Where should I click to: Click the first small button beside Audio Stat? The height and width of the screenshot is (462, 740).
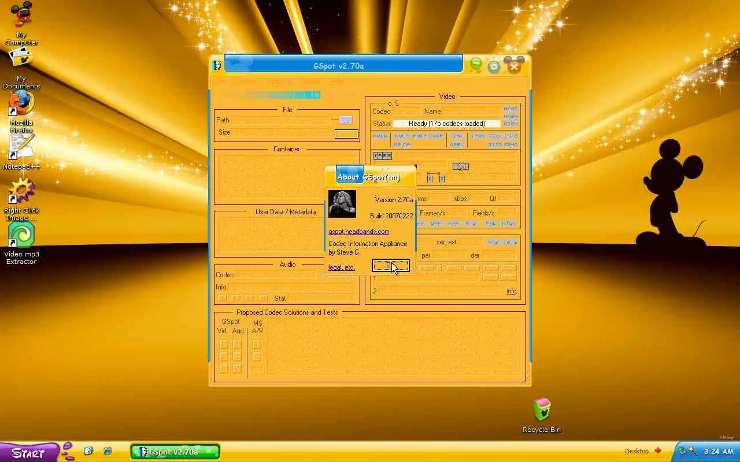coord(222,299)
